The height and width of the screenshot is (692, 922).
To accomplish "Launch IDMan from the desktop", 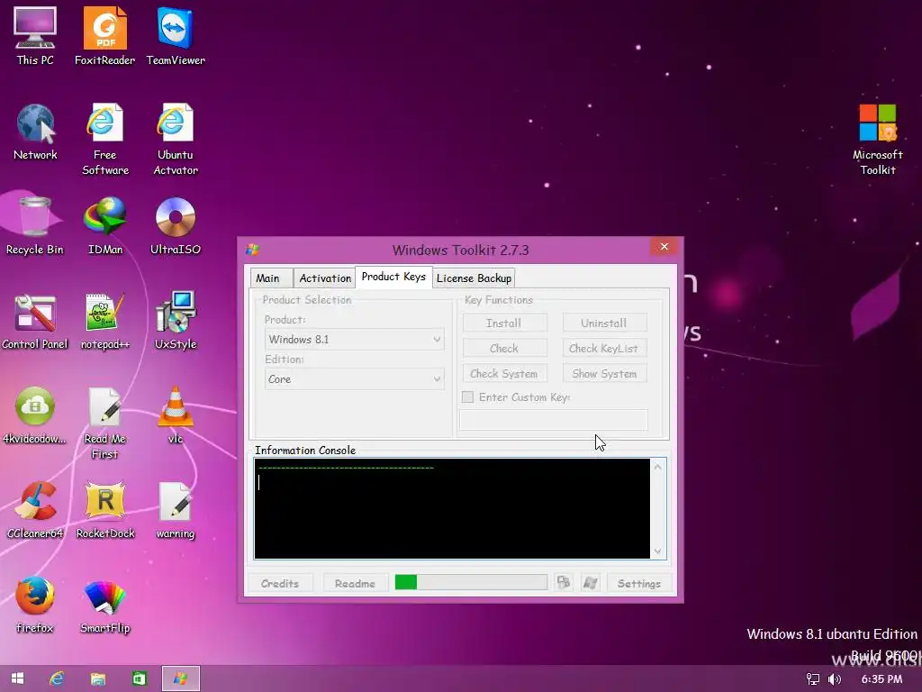I will pyautogui.click(x=104, y=226).
